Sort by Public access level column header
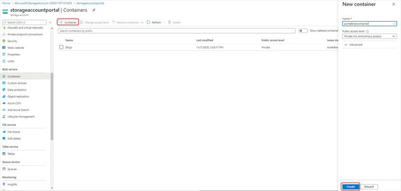Image resolution: width=401 pixels, height=191 pixels. click(x=273, y=40)
